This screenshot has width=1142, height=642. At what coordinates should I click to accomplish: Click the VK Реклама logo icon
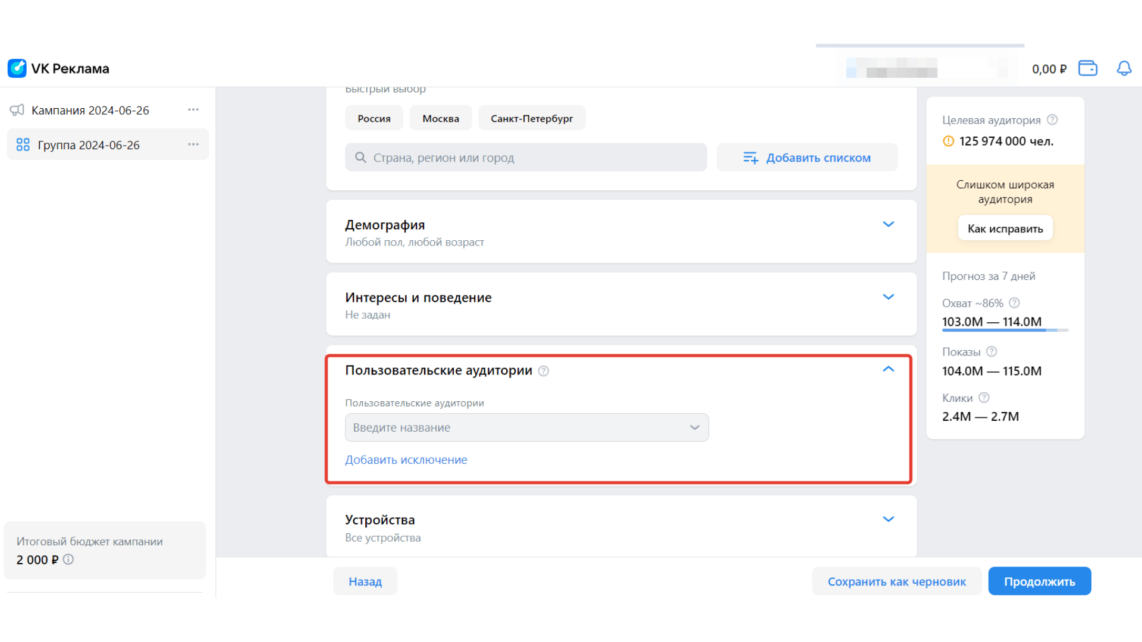[17, 68]
